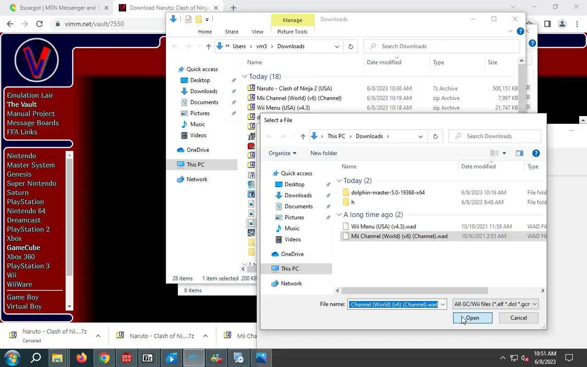Collapse the Today (18) group in Explorer
Viewport: 587px width, 367px height.
[244, 77]
